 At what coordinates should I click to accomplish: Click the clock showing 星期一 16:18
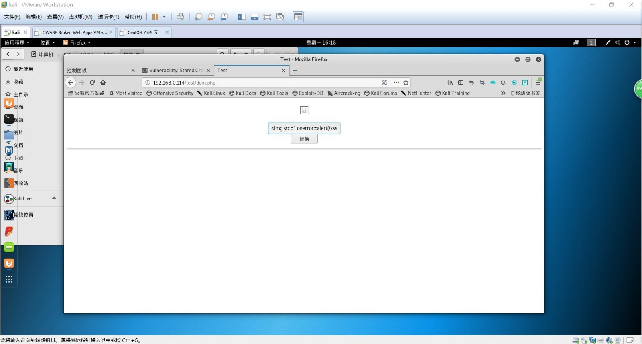tap(321, 42)
